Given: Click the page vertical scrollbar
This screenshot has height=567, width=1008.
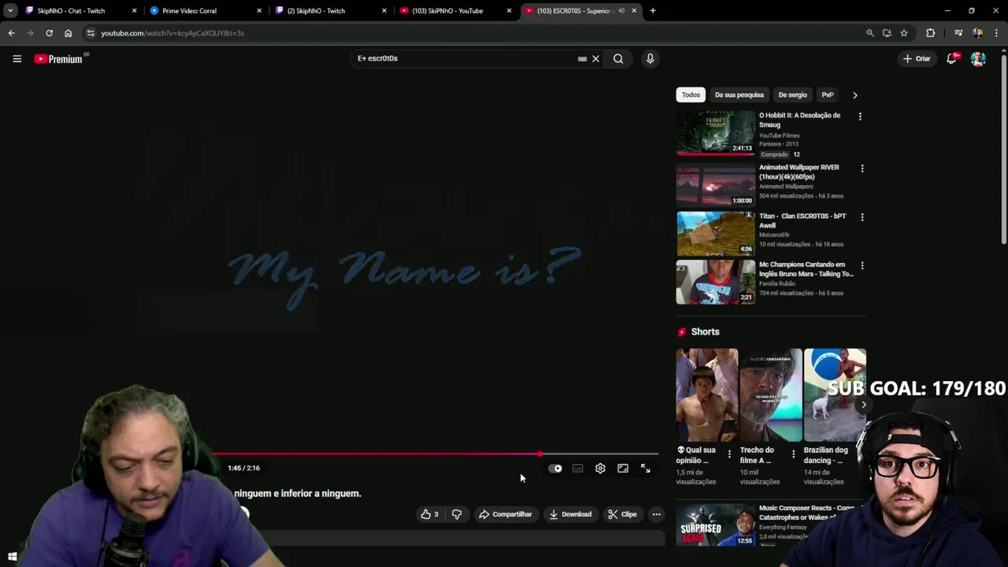Looking at the screenshot, I should (1003, 150).
